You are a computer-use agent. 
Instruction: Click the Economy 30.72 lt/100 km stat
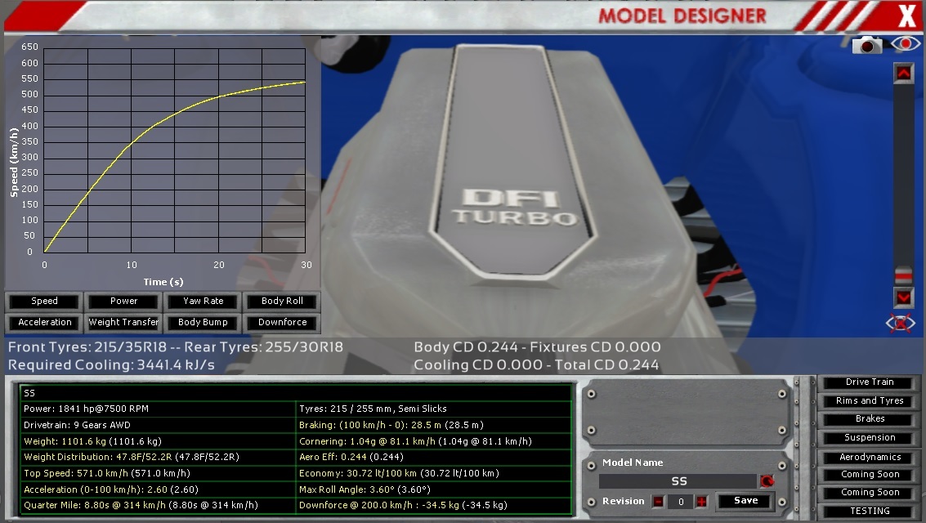click(399, 473)
